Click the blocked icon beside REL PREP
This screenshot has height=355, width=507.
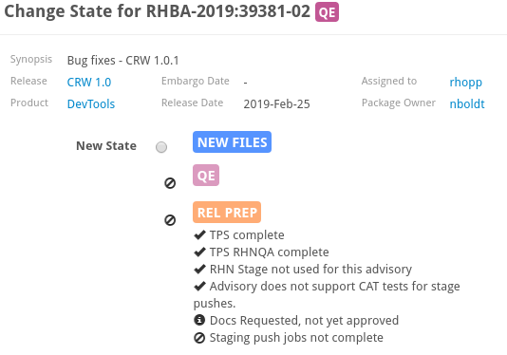170,220
